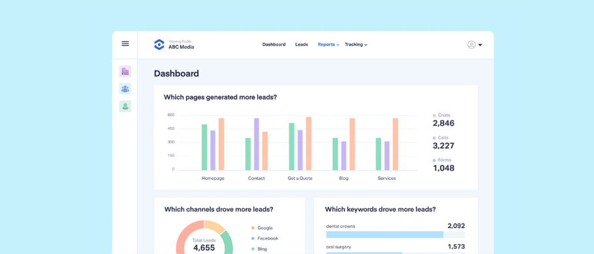Click the Total Leads 4,655 value

point(204,248)
